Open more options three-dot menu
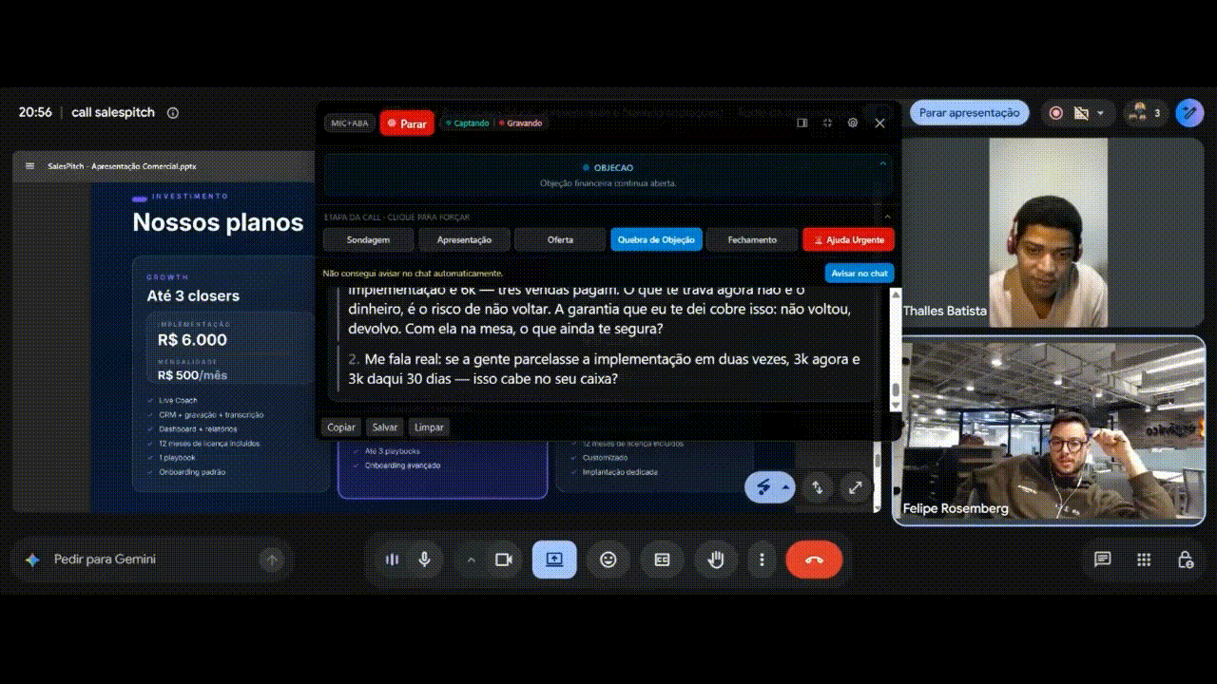Viewport: 1217px width, 684px height. click(762, 560)
